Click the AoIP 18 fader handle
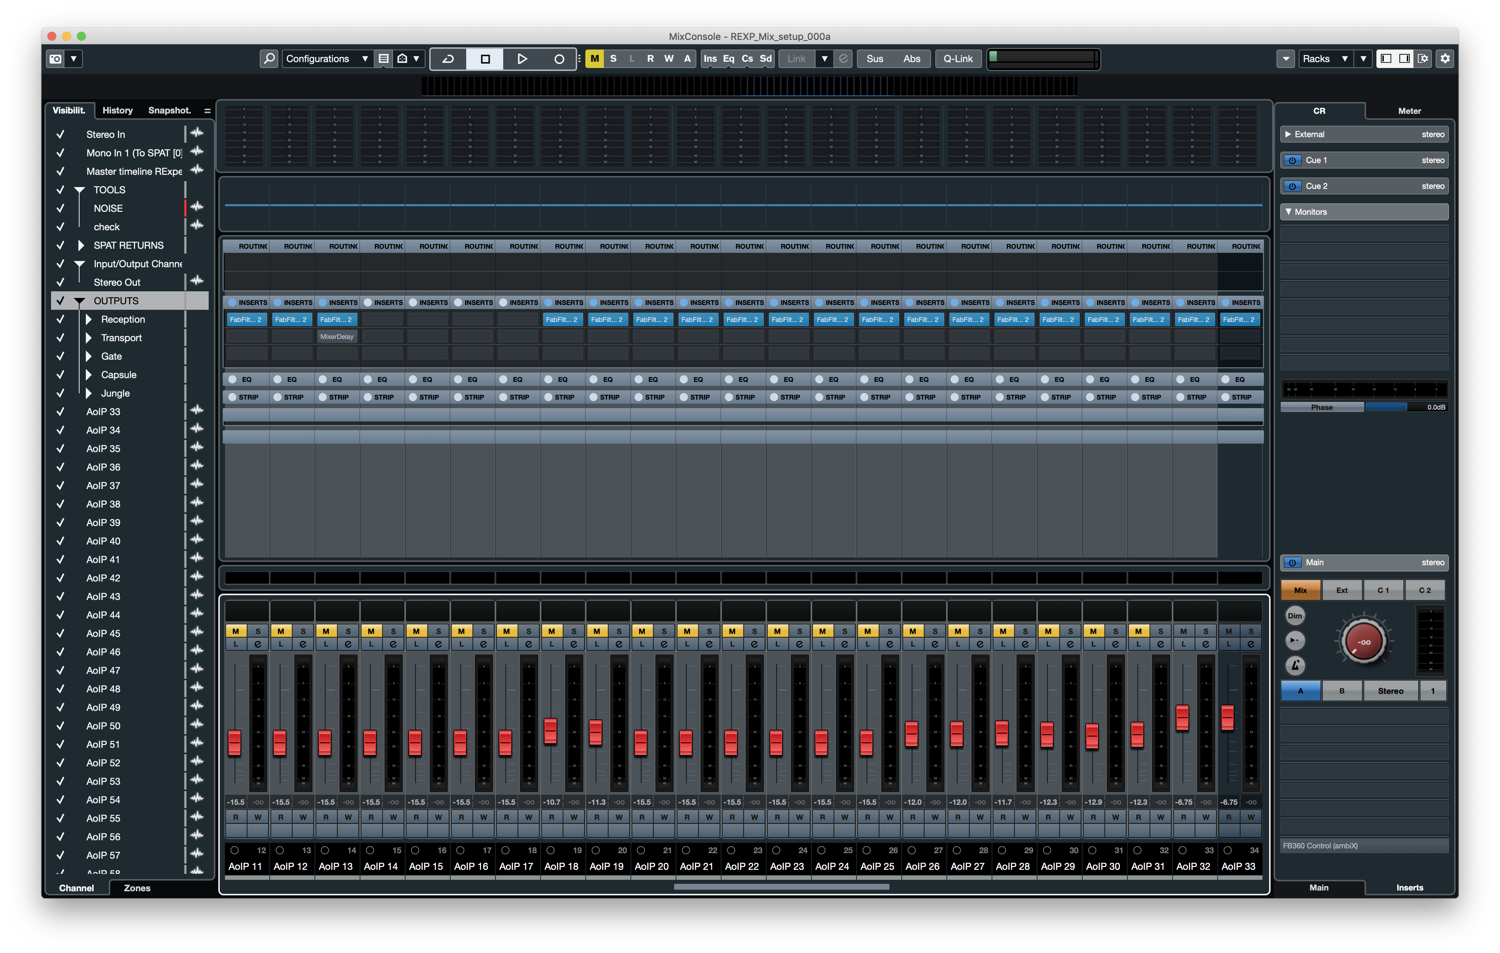The height and width of the screenshot is (953, 1500). 550,731
